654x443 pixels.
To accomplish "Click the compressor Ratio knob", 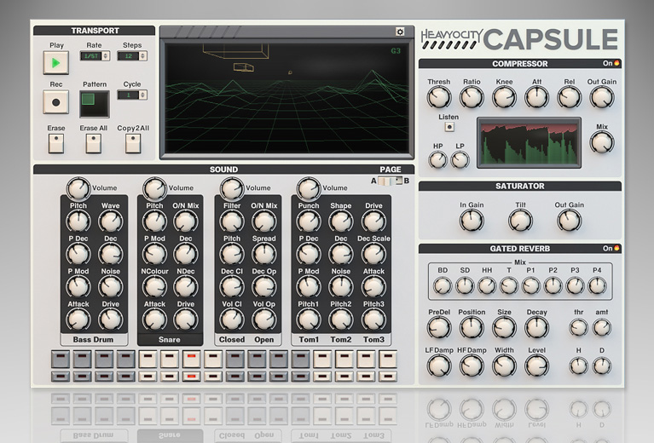I will pos(472,97).
